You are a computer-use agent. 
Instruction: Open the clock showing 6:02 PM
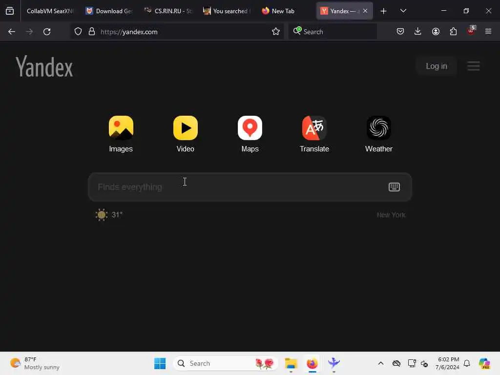point(448,363)
